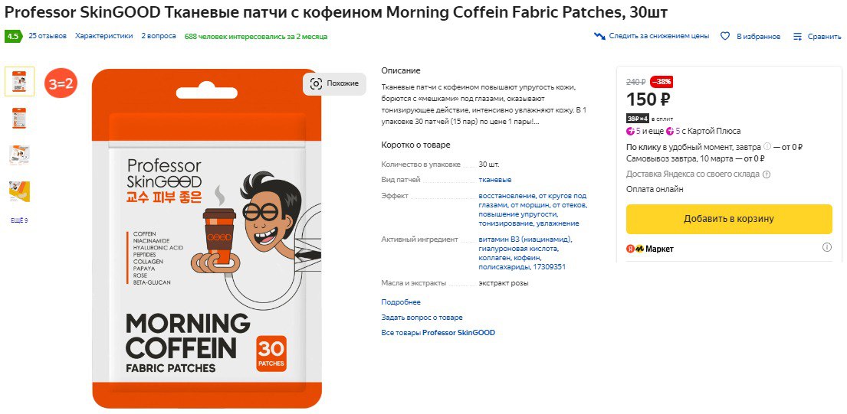
Task: Click the 3=2 promo badge
Action: pos(61,83)
